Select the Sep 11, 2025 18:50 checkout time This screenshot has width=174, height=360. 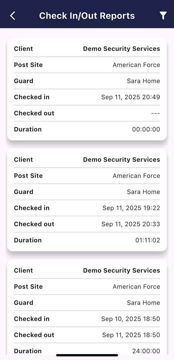click(x=131, y=335)
